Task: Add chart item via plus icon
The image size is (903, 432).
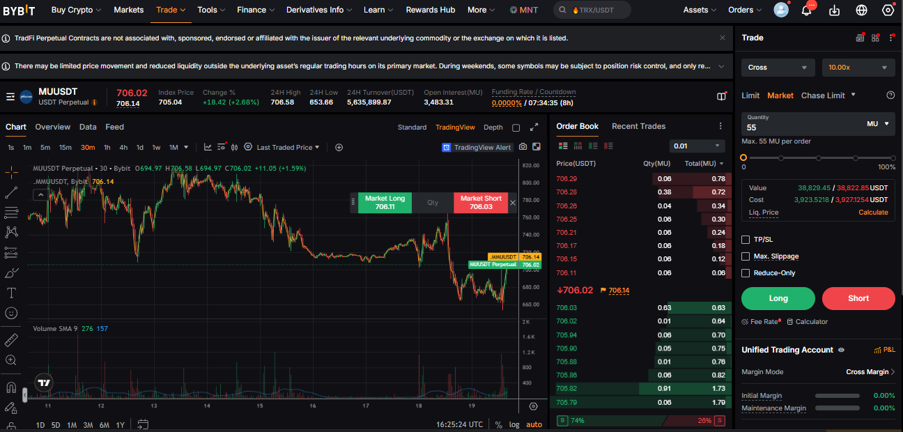Action: point(339,147)
